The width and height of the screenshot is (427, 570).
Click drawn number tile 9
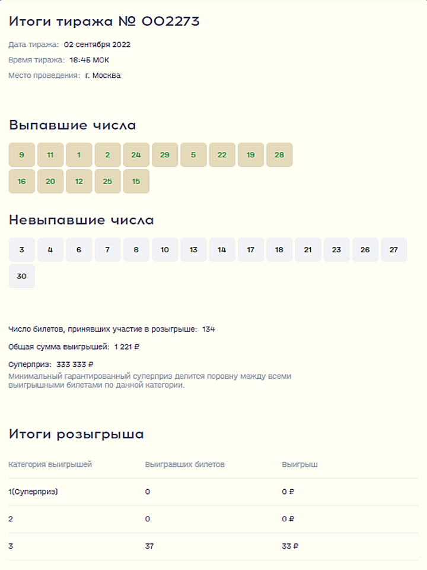(22, 155)
